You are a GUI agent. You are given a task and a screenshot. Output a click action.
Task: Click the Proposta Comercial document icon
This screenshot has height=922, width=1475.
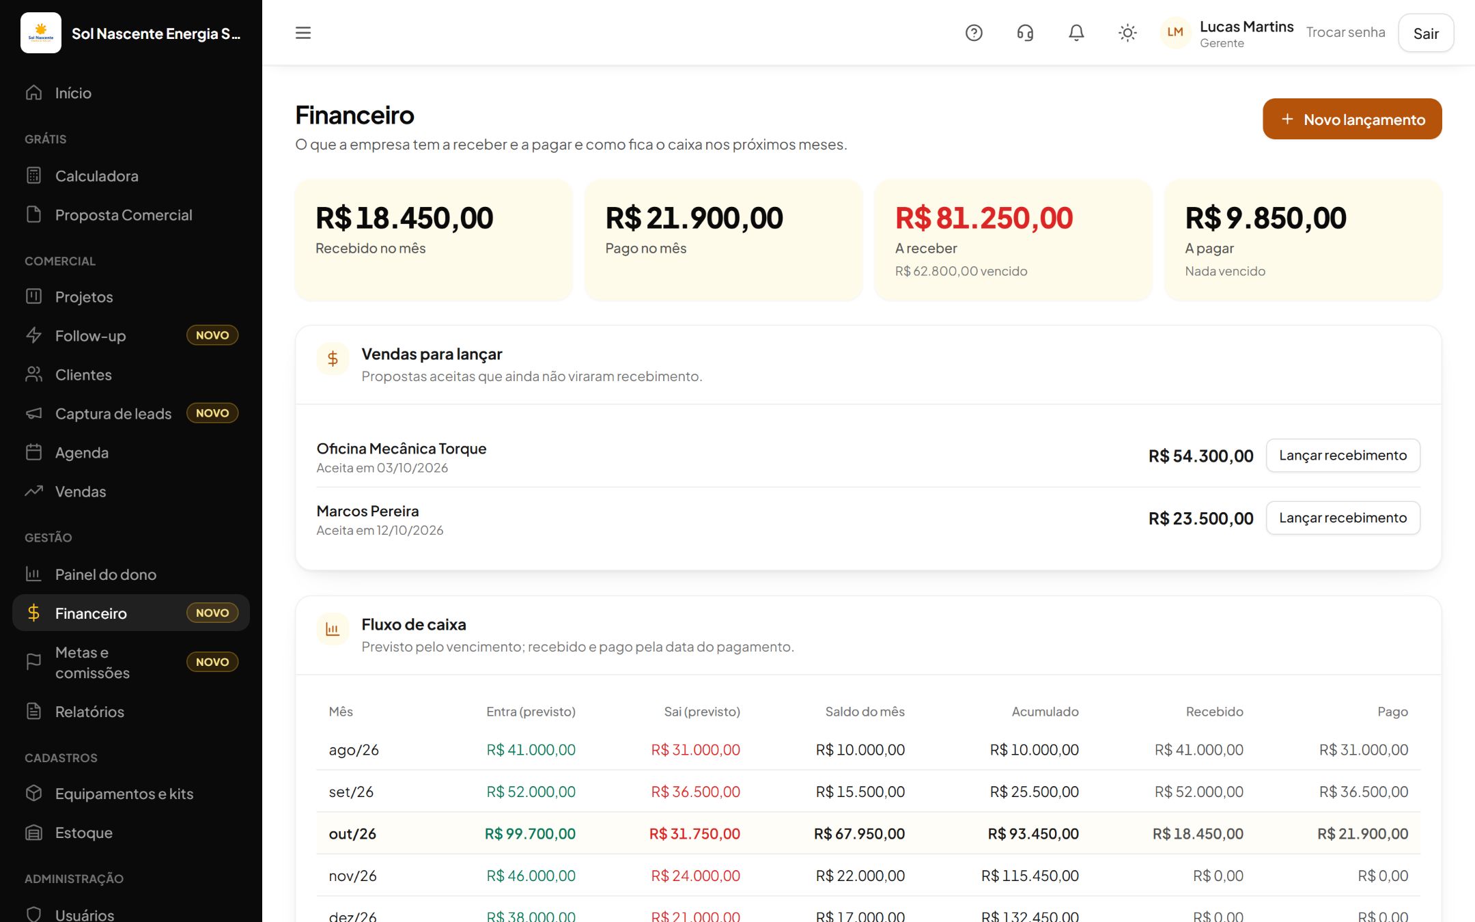tap(34, 214)
